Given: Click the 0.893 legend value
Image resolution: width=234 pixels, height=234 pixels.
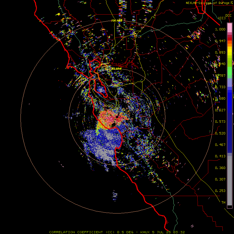Looking at the screenshot, I should coord(220,52).
